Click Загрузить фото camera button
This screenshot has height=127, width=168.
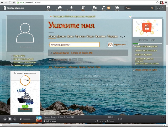click(x=117, y=45)
